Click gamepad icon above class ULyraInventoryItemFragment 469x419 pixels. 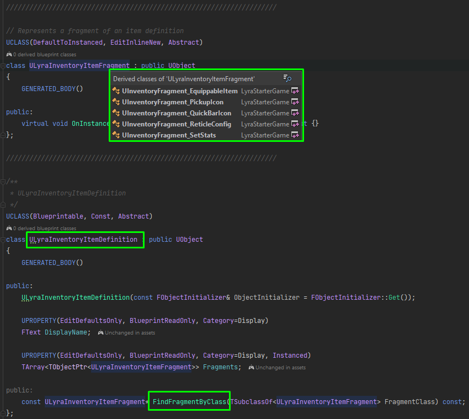pos(9,55)
